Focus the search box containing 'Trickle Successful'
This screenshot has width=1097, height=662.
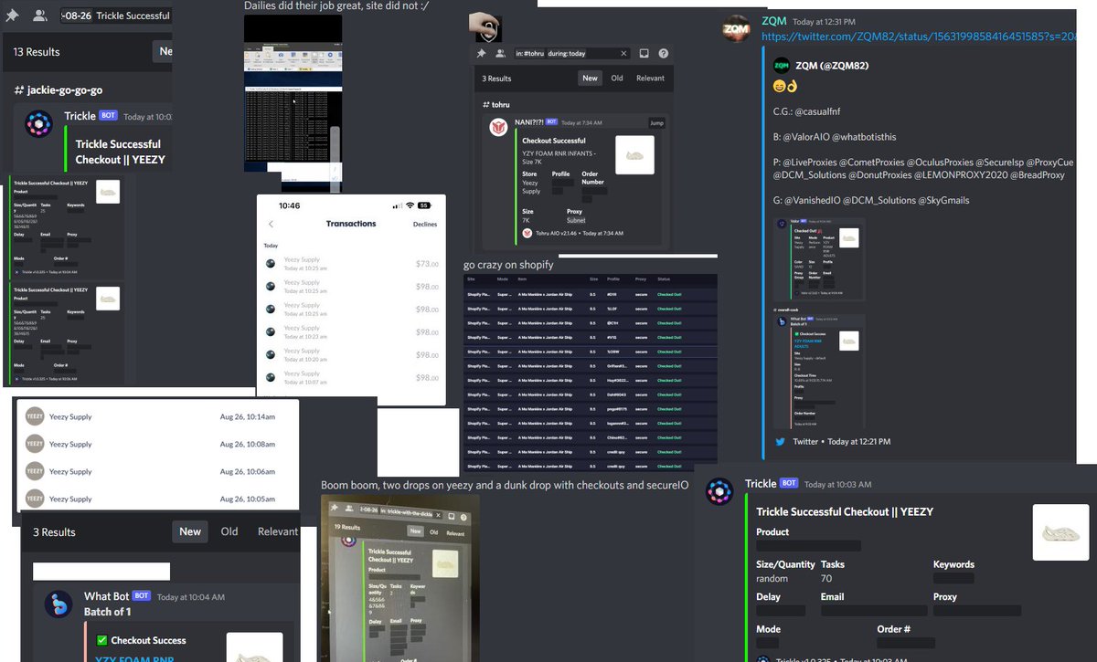click(x=115, y=16)
